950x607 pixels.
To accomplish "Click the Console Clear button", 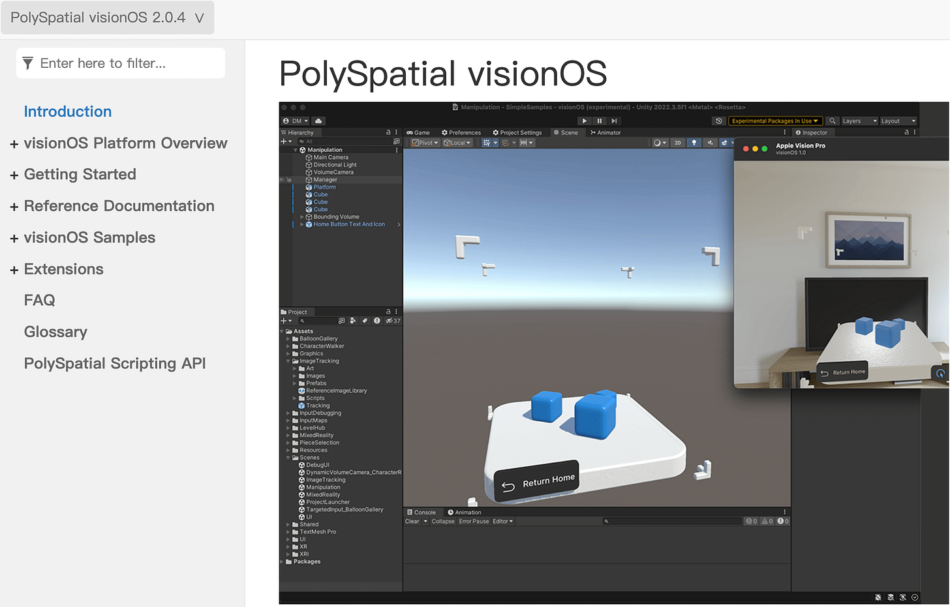I will click(x=412, y=522).
